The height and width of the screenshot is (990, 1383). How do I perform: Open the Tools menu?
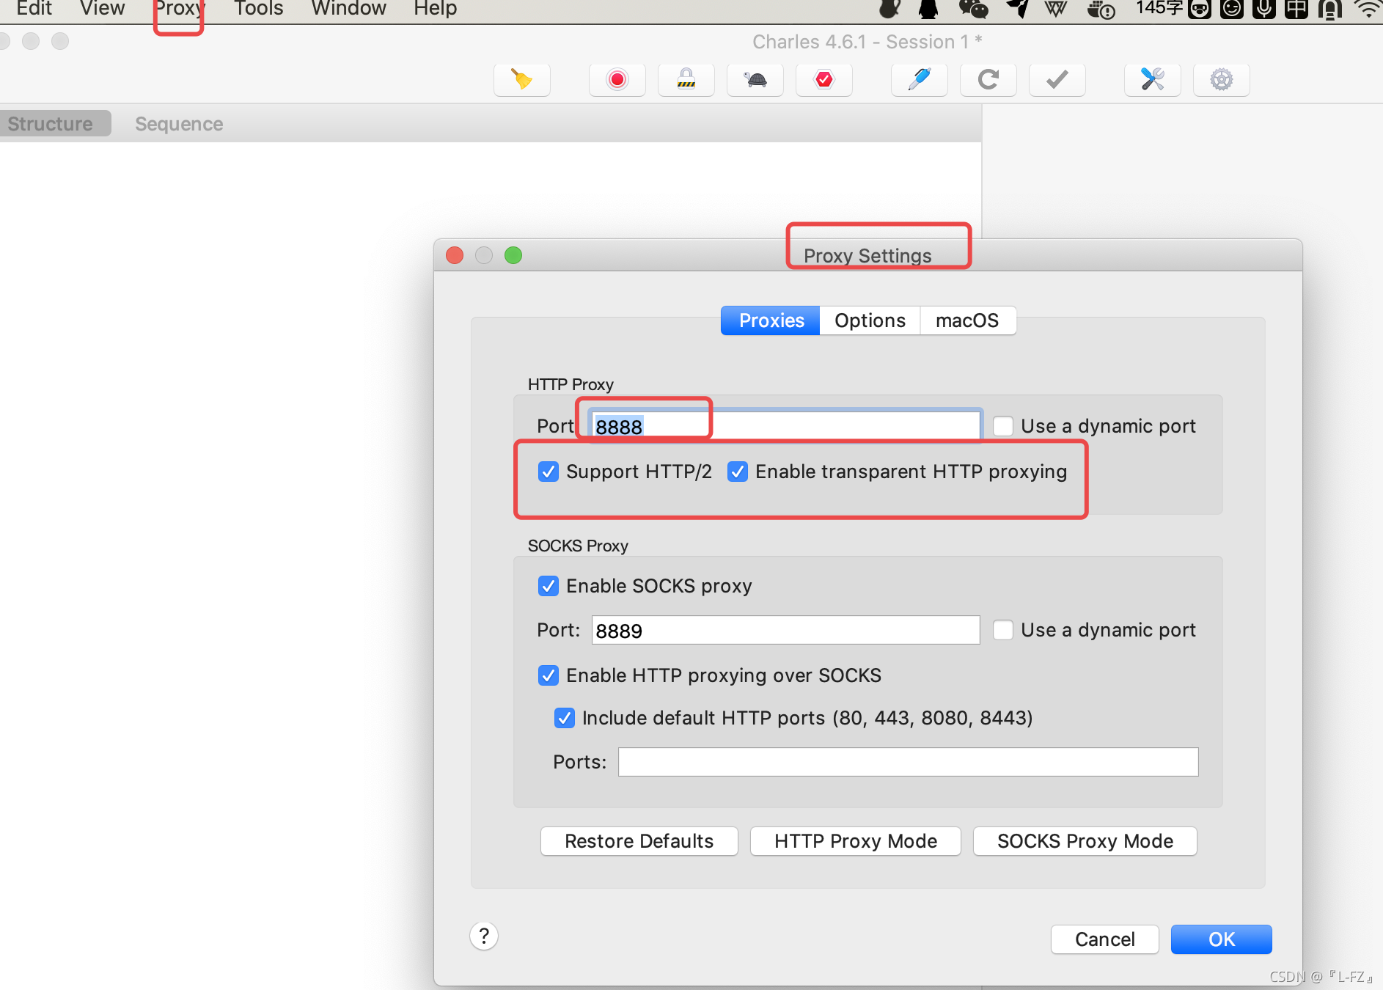click(x=258, y=9)
